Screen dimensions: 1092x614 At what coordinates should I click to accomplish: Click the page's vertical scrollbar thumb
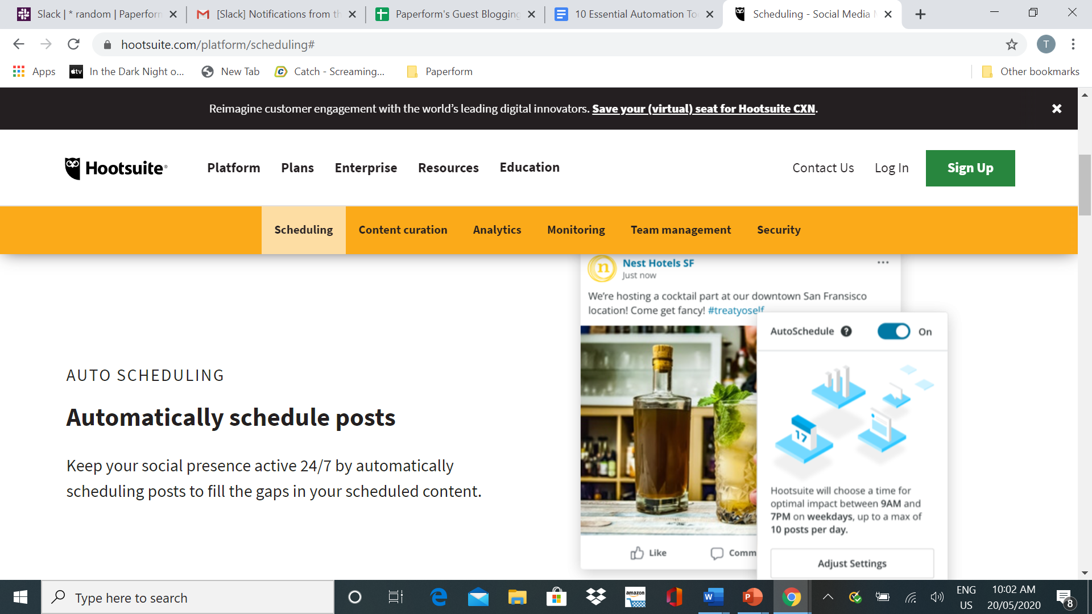1085,185
